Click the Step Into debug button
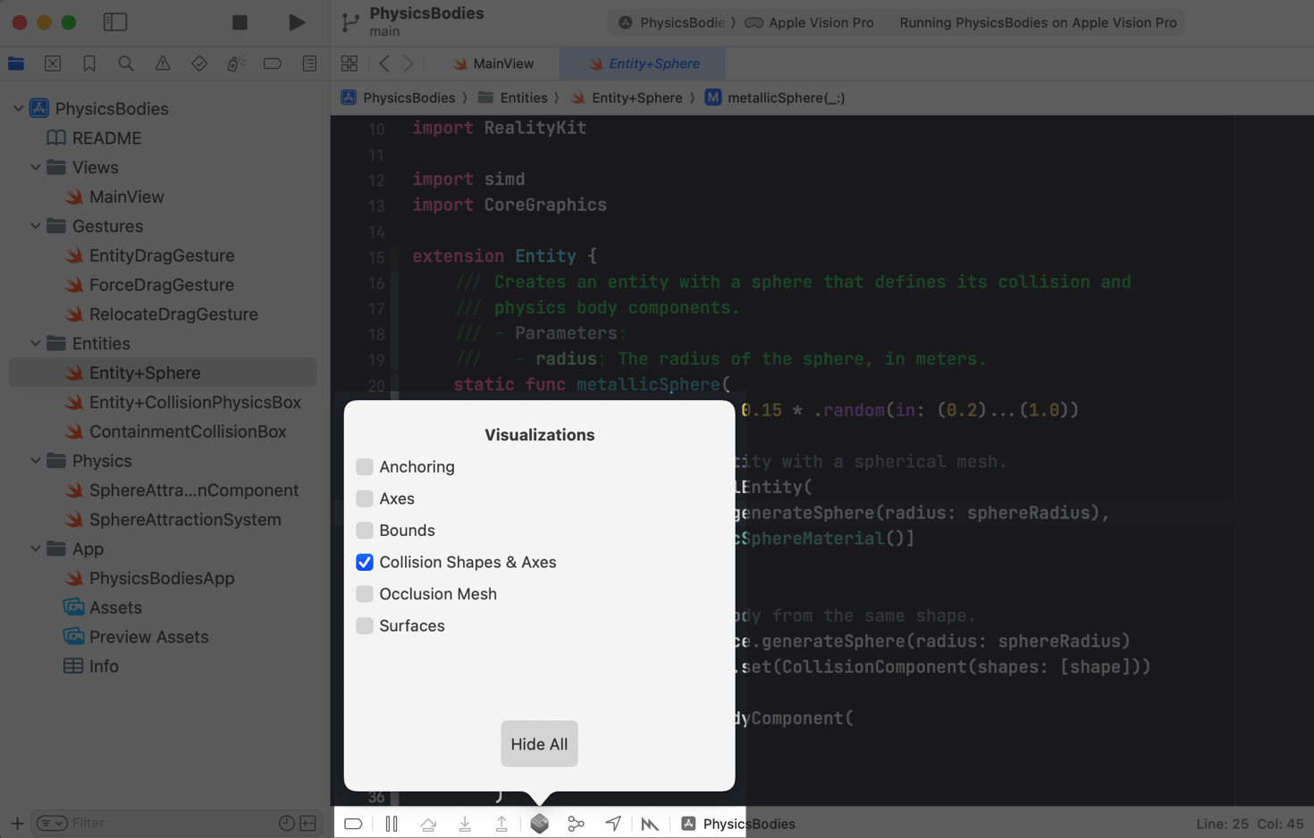Image resolution: width=1314 pixels, height=838 pixels. pos(465,824)
